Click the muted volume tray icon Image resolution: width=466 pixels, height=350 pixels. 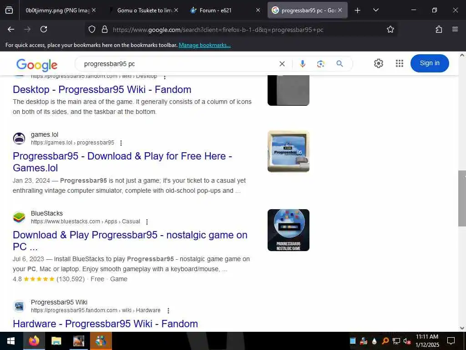[x=407, y=341]
